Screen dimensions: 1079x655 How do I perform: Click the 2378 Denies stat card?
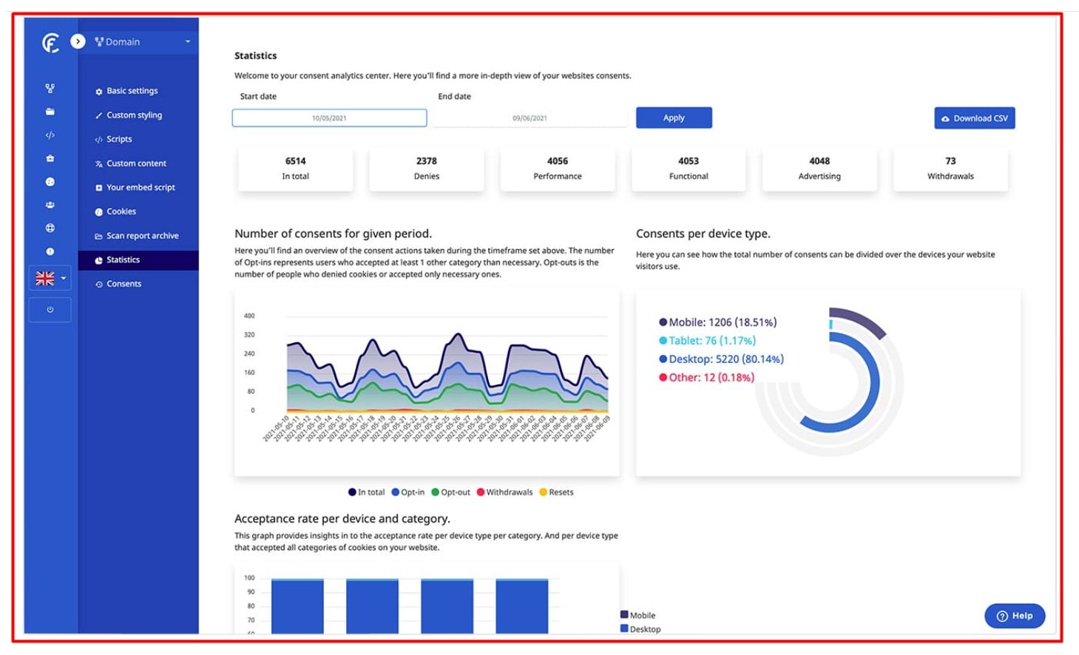427,169
